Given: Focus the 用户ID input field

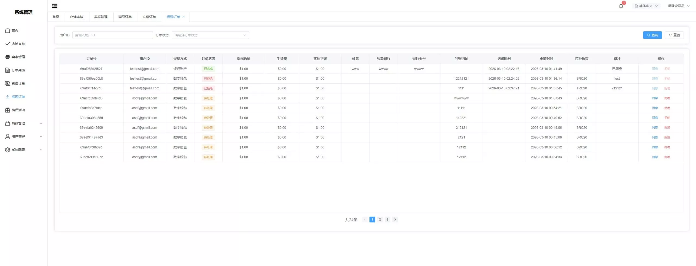Looking at the screenshot, I should point(113,35).
